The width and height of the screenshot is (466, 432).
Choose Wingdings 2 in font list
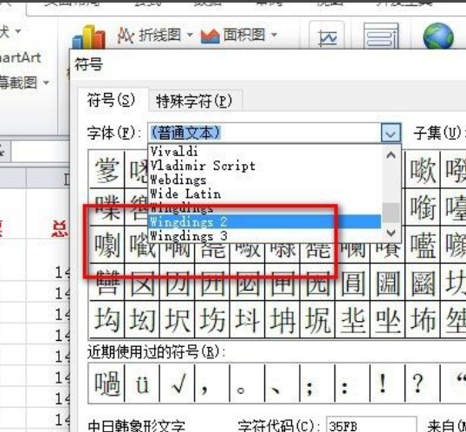pyautogui.click(x=264, y=222)
